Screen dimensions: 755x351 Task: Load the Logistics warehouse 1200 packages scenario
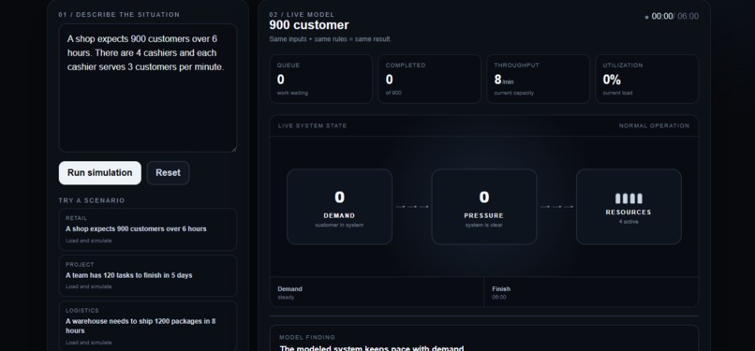pyautogui.click(x=148, y=326)
